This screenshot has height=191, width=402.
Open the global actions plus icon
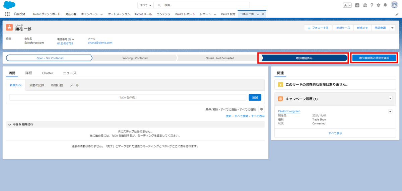point(357,5)
